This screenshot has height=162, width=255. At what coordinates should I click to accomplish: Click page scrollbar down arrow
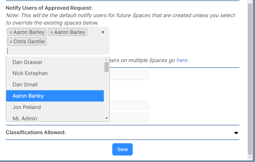pos(250,157)
